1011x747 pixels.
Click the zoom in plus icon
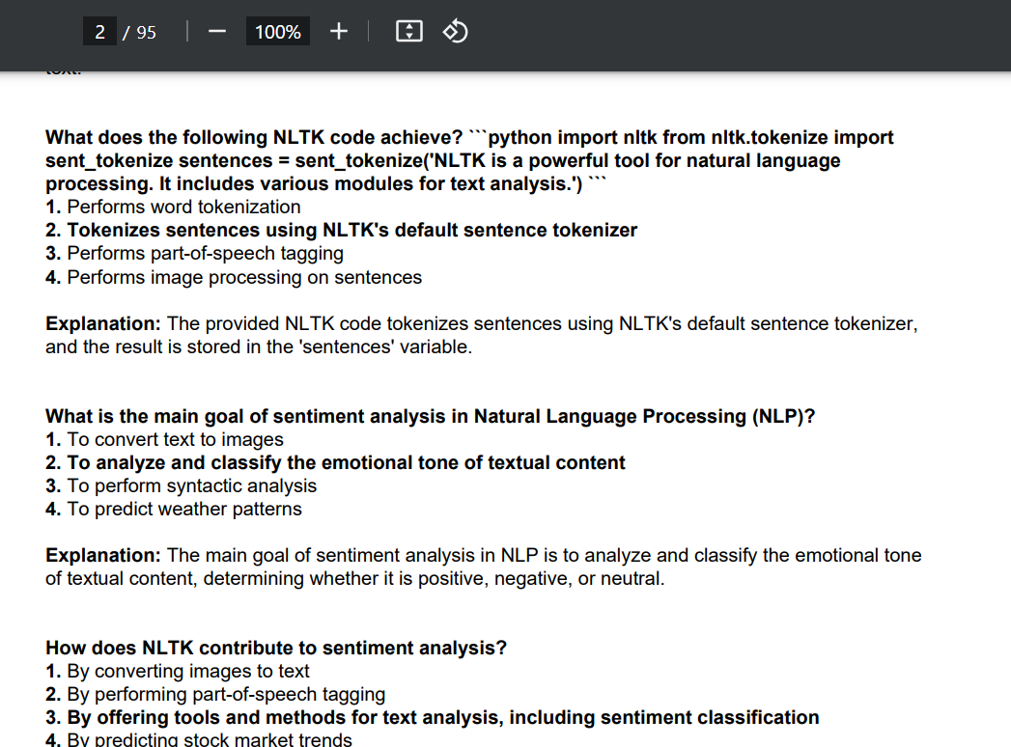(339, 32)
